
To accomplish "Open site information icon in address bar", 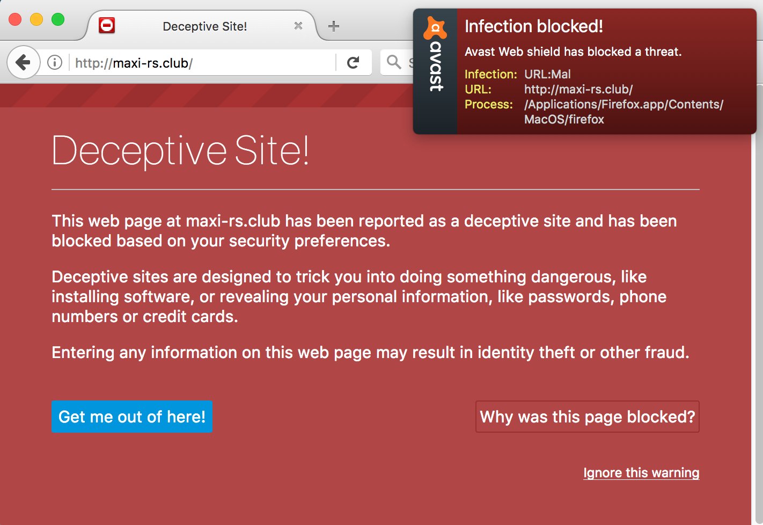I will click(55, 63).
